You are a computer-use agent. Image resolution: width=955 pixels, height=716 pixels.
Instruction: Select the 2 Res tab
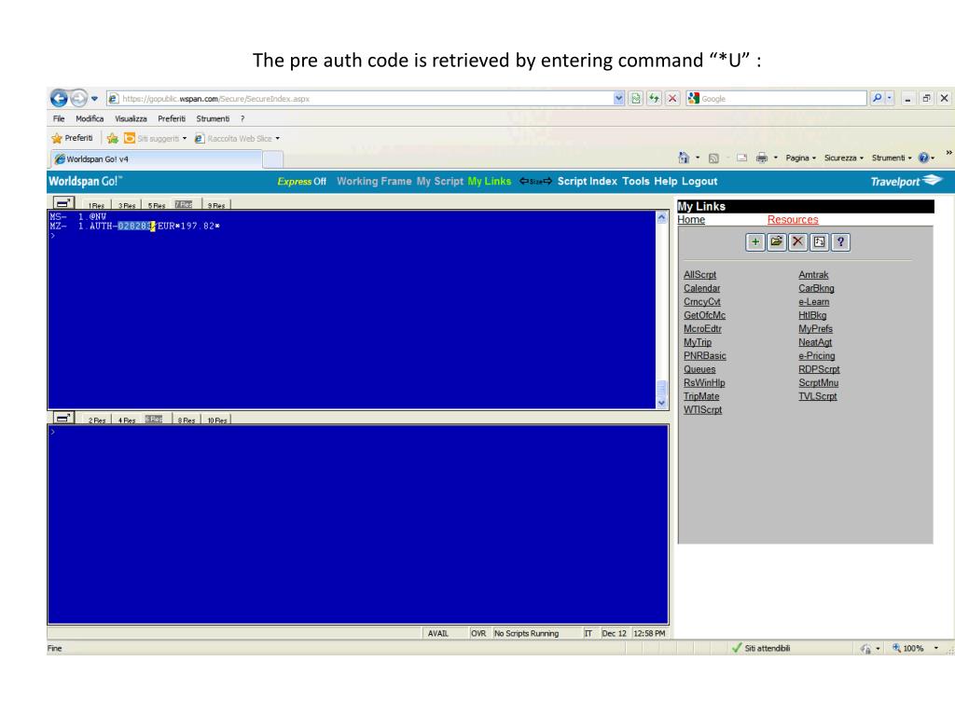(97, 420)
